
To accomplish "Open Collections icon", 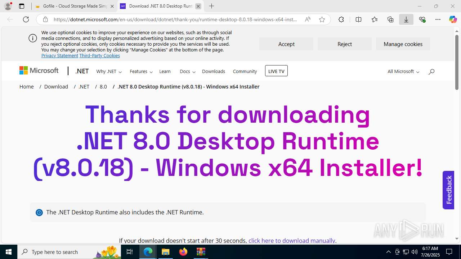I will coord(390,19).
